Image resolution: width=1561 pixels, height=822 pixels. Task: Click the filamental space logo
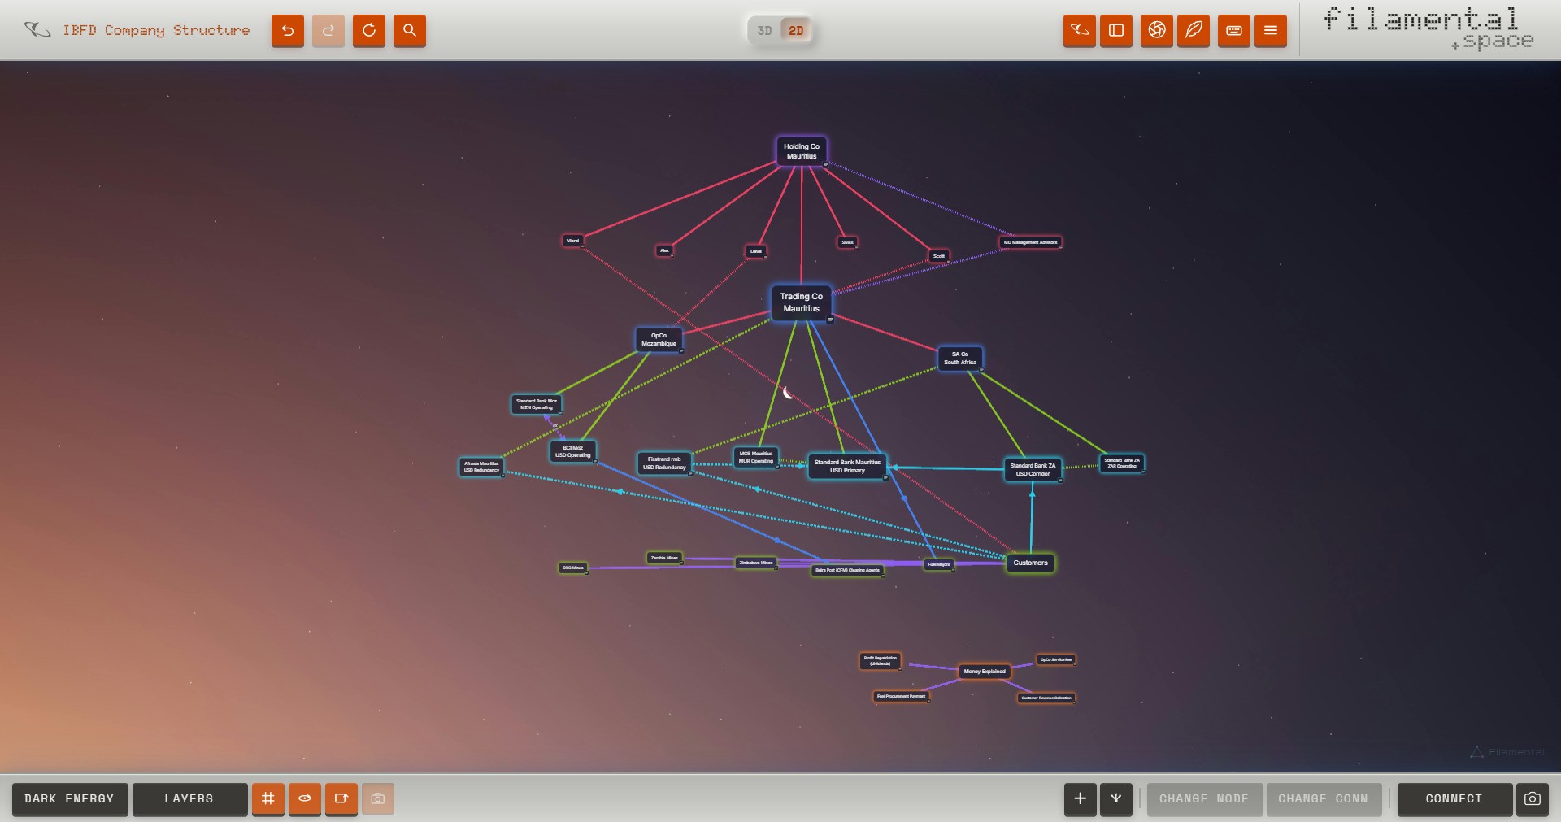pos(1428,28)
